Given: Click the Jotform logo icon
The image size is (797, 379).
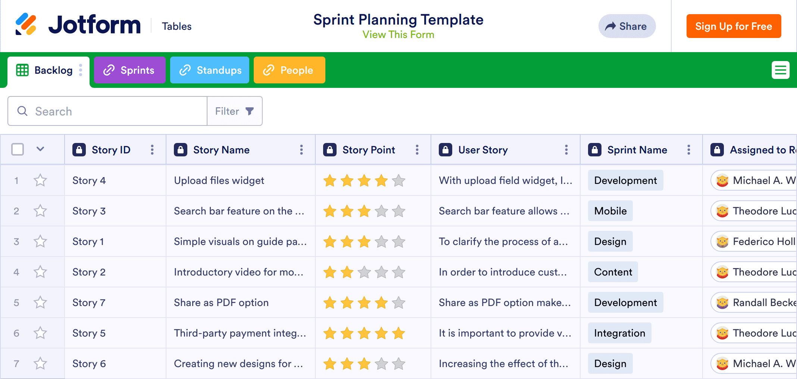Looking at the screenshot, I should click(26, 25).
